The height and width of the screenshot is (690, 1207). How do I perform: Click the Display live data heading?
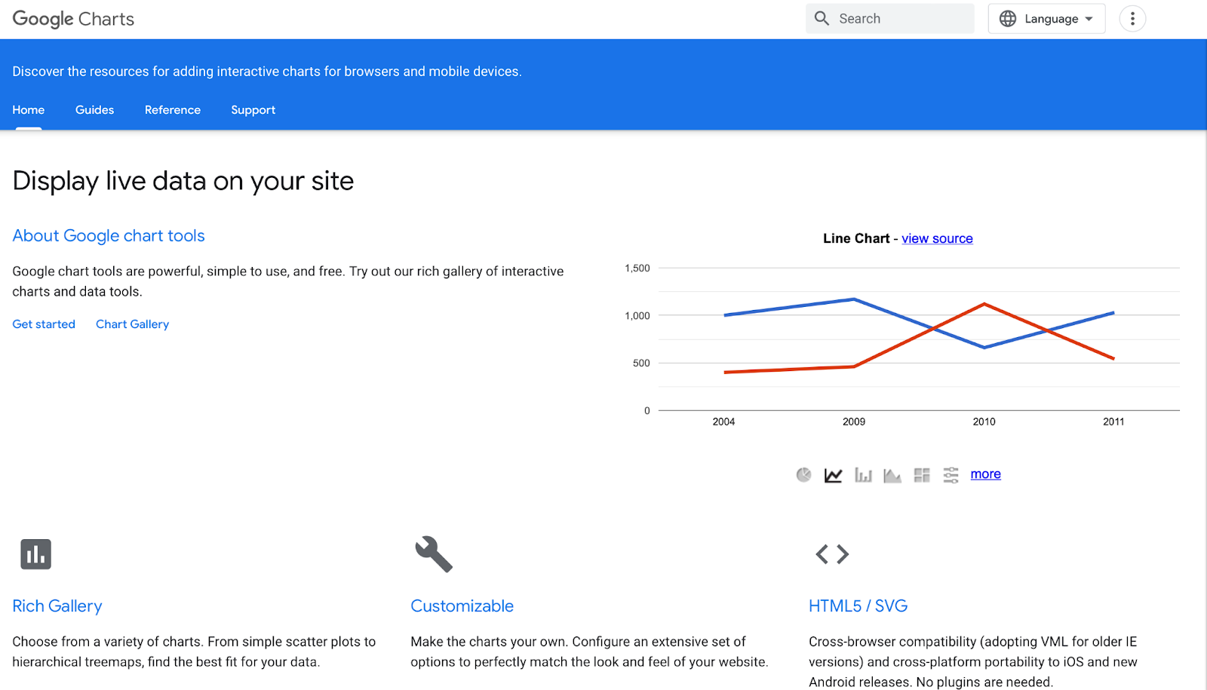point(183,181)
